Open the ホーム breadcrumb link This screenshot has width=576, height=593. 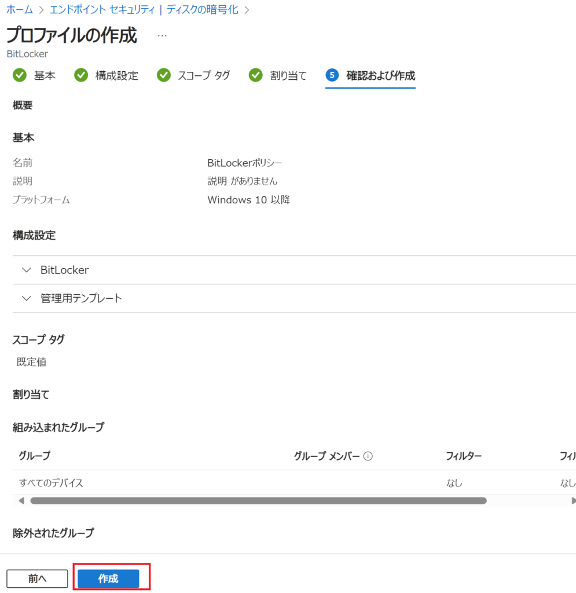[20, 10]
